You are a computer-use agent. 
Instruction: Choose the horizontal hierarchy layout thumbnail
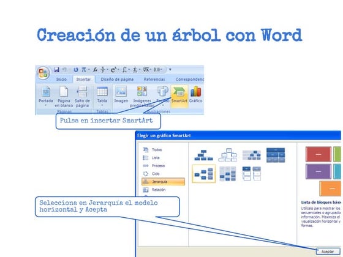tap(203, 174)
